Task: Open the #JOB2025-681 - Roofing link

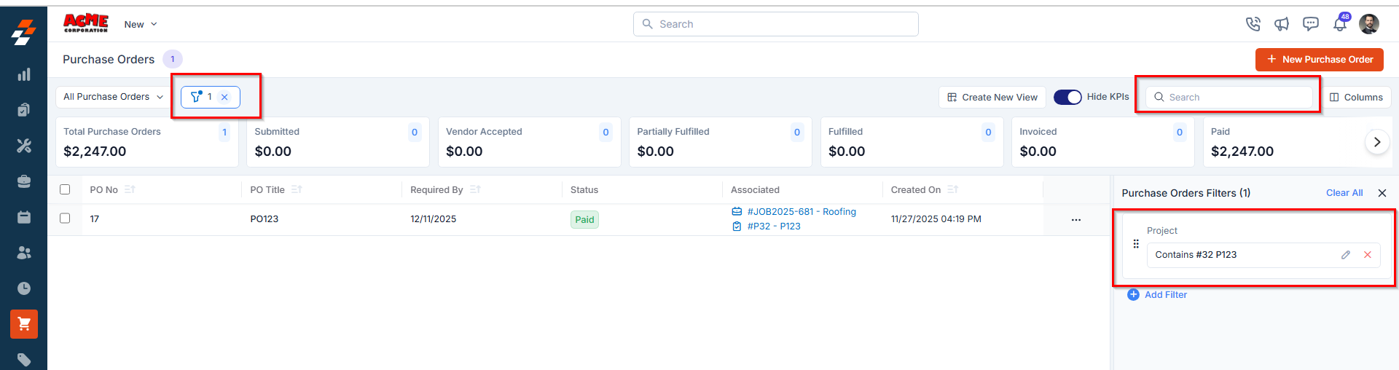Action: 802,212
